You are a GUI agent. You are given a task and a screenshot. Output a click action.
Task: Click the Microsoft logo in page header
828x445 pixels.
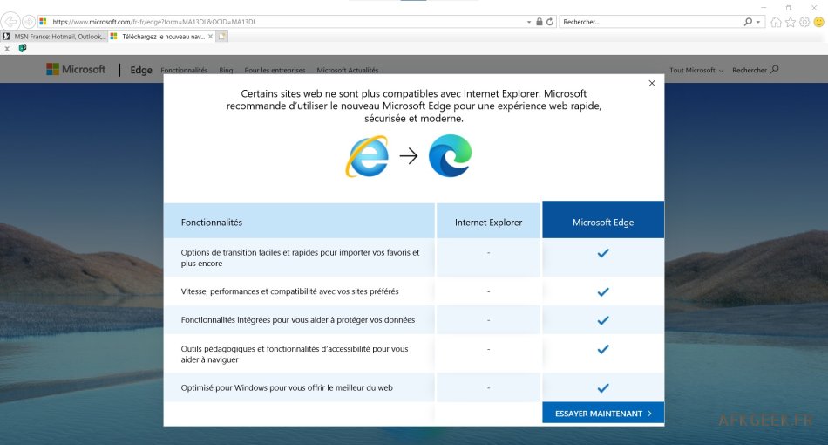tap(76, 69)
